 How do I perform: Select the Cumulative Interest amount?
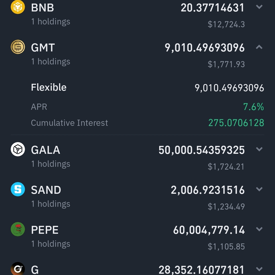click(236, 123)
